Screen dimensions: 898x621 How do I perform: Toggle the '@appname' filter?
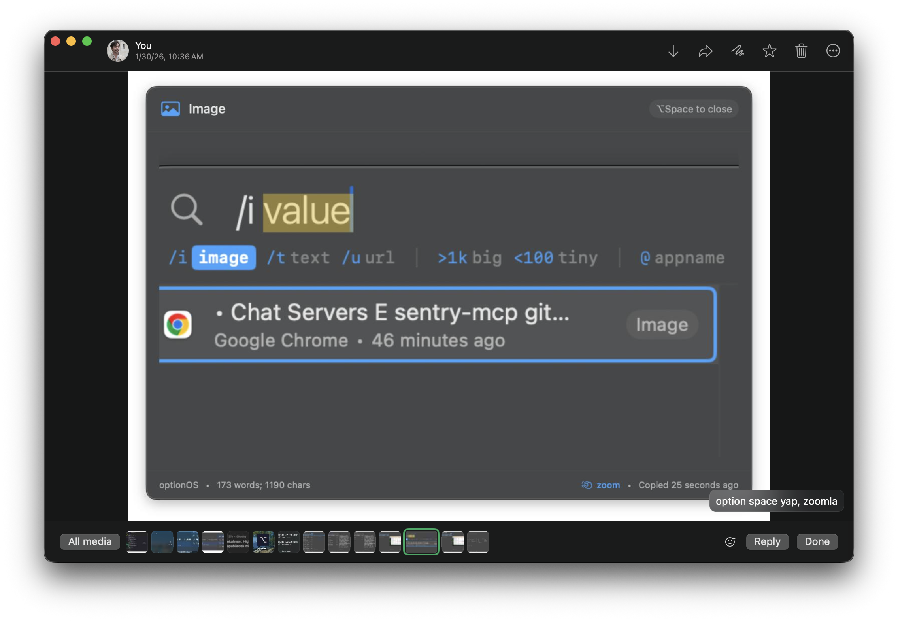[683, 257]
